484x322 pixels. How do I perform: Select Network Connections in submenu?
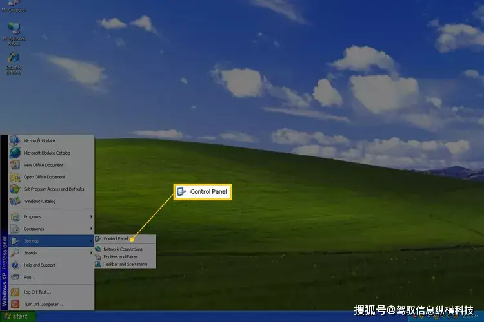(125, 249)
